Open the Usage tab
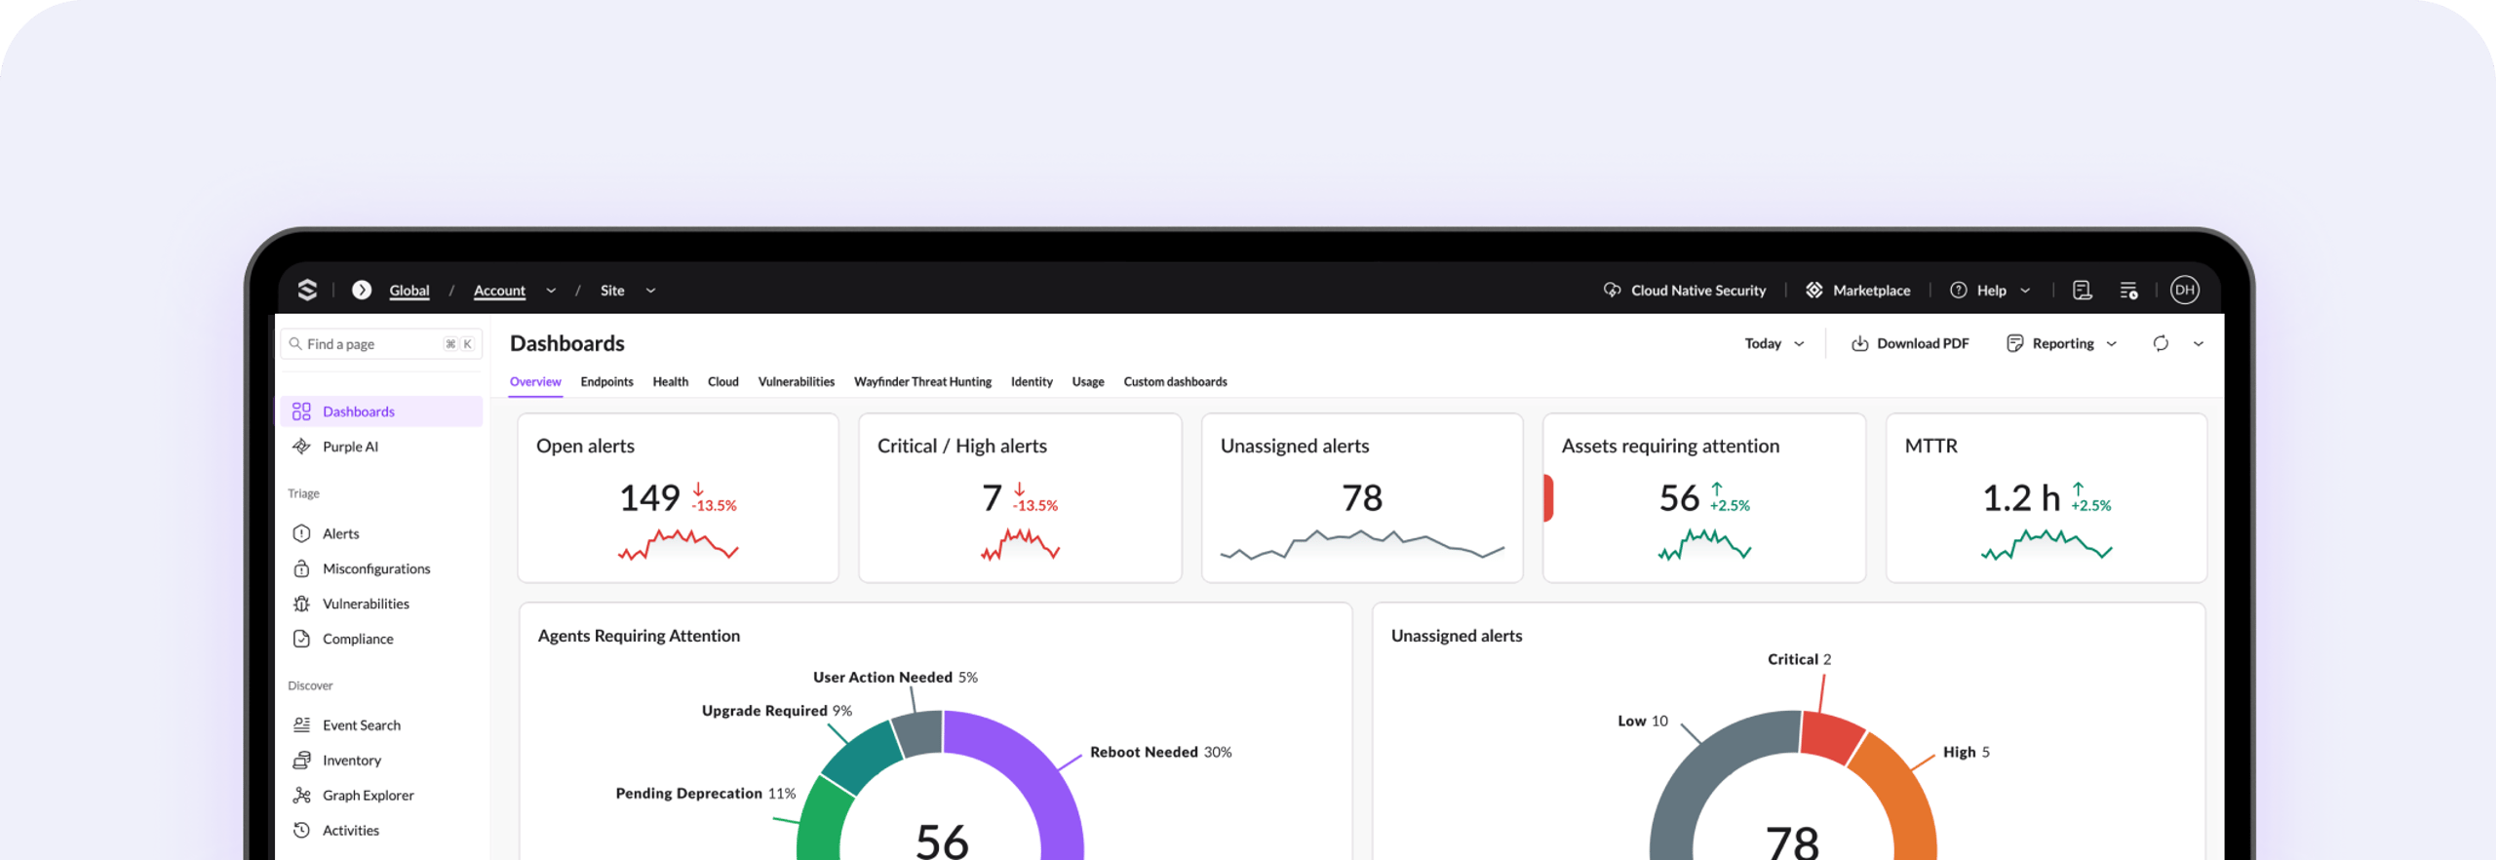 (x=1087, y=381)
